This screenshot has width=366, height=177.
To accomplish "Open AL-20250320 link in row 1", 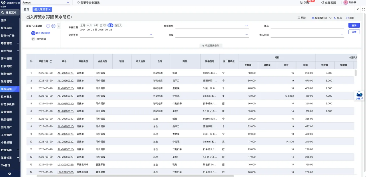I will (x=66, y=73).
